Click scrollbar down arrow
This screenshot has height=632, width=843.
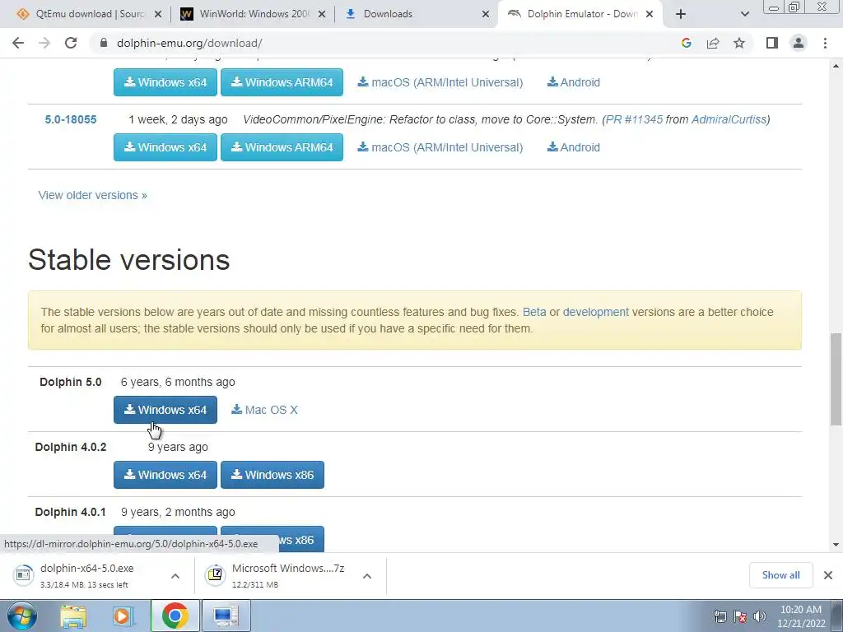point(836,545)
